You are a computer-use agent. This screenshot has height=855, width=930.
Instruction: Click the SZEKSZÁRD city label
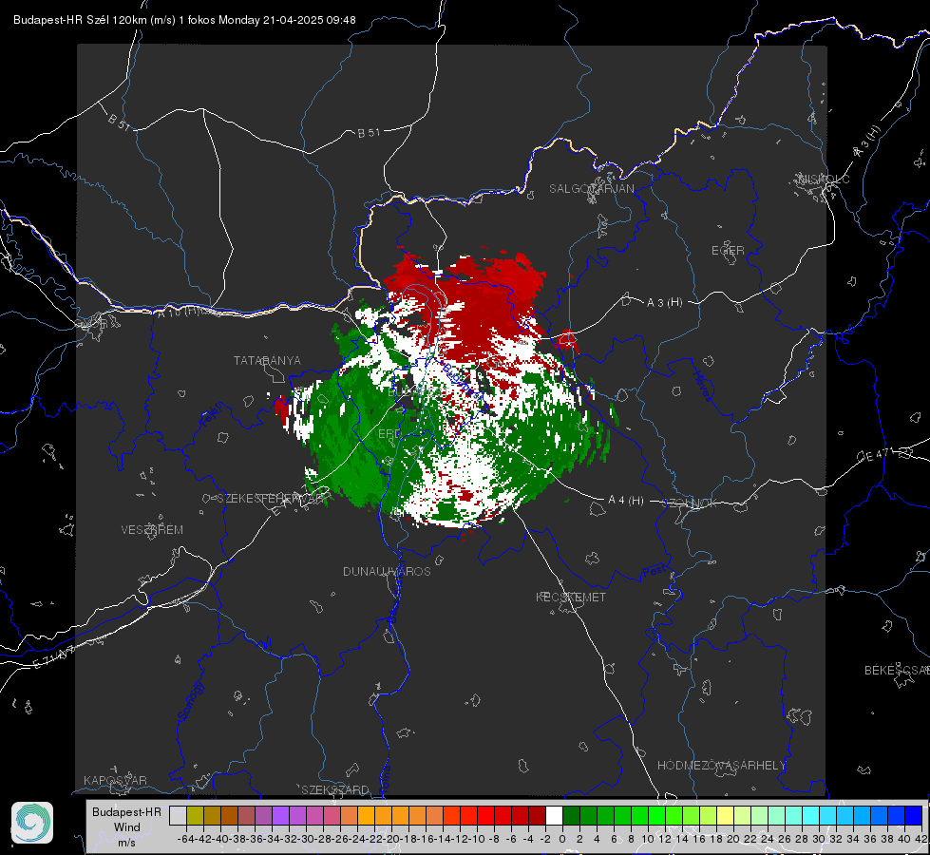pyautogui.click(x=335, y=789)
